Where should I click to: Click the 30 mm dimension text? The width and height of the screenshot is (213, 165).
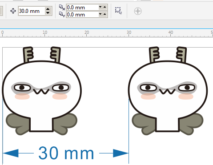(66, 153)
